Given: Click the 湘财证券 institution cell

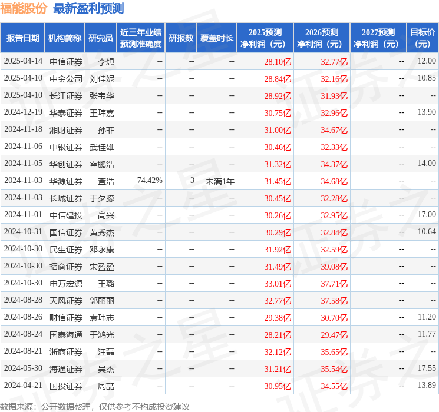Looking at the screenshot, I should (66, 130).
